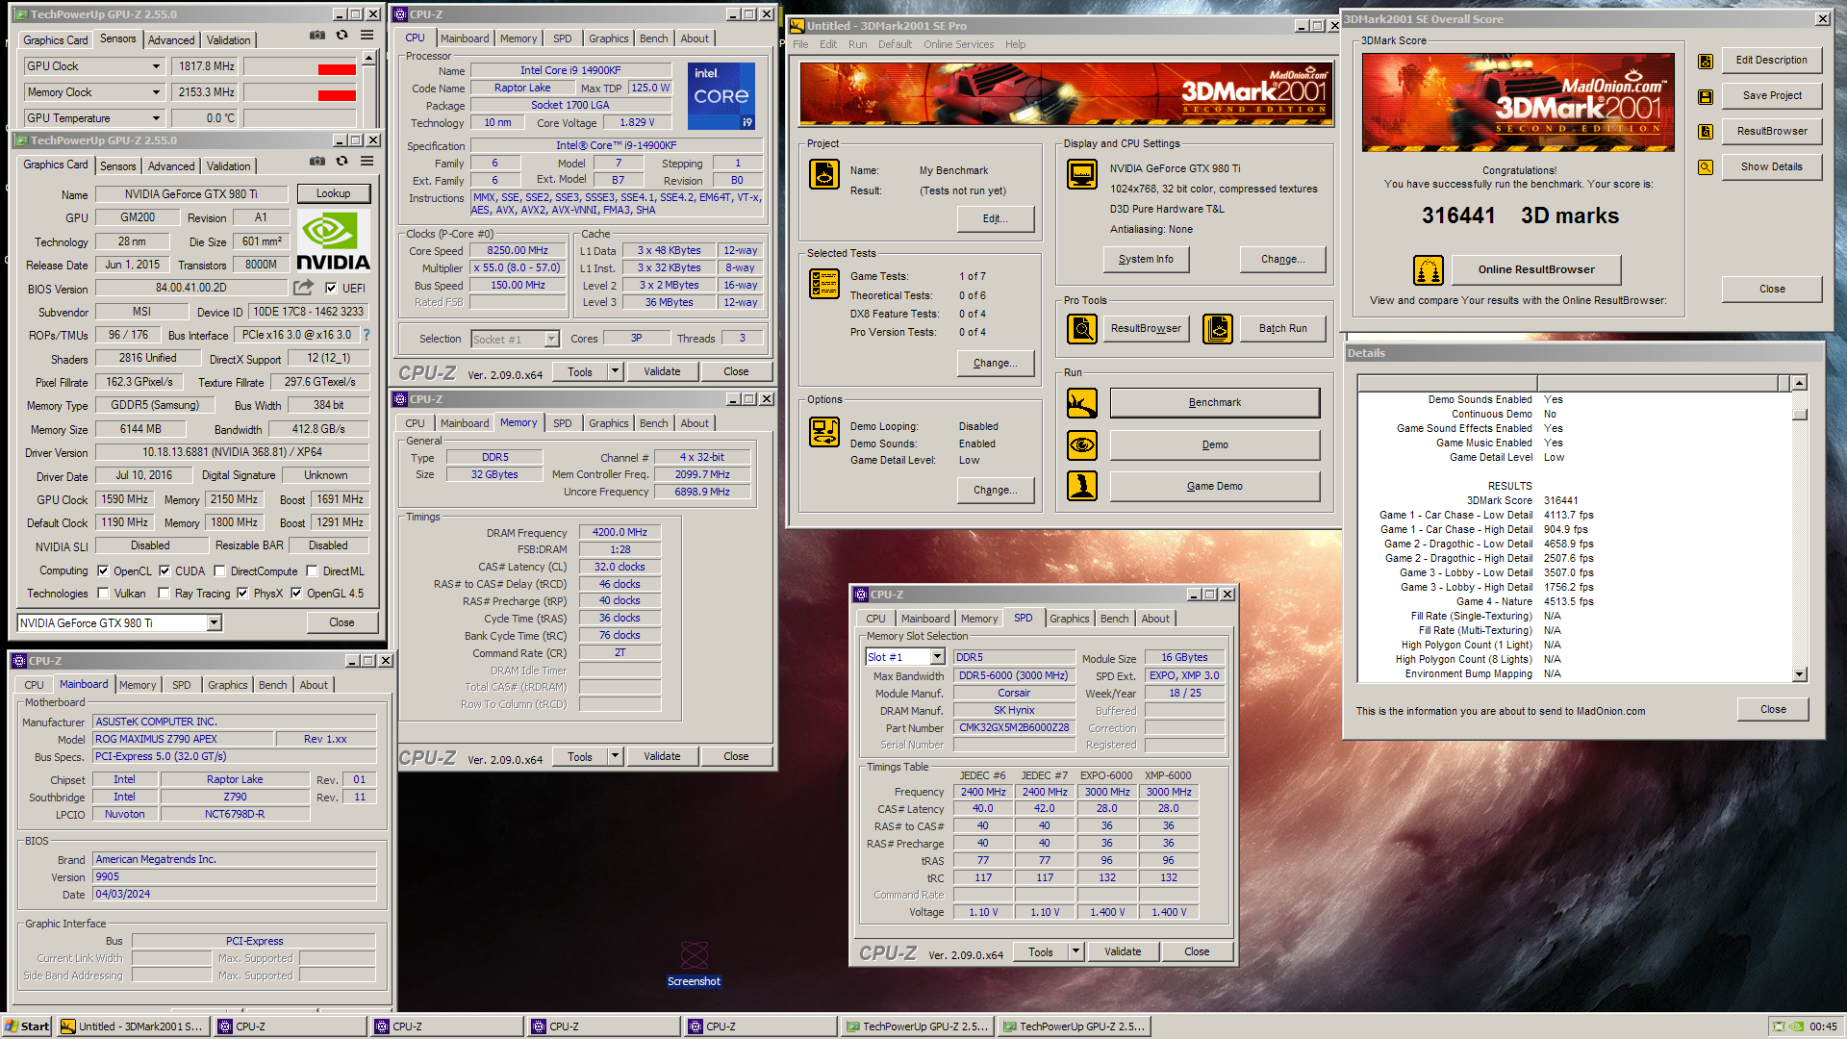Click the BIOS share/export icon next to UEFI
This screenshot has width=1847, height=1039.
(304, 288)
